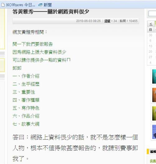Click the 新聞 bookmark folder icon
Screen dimensions: 156x164
point(40,5)
